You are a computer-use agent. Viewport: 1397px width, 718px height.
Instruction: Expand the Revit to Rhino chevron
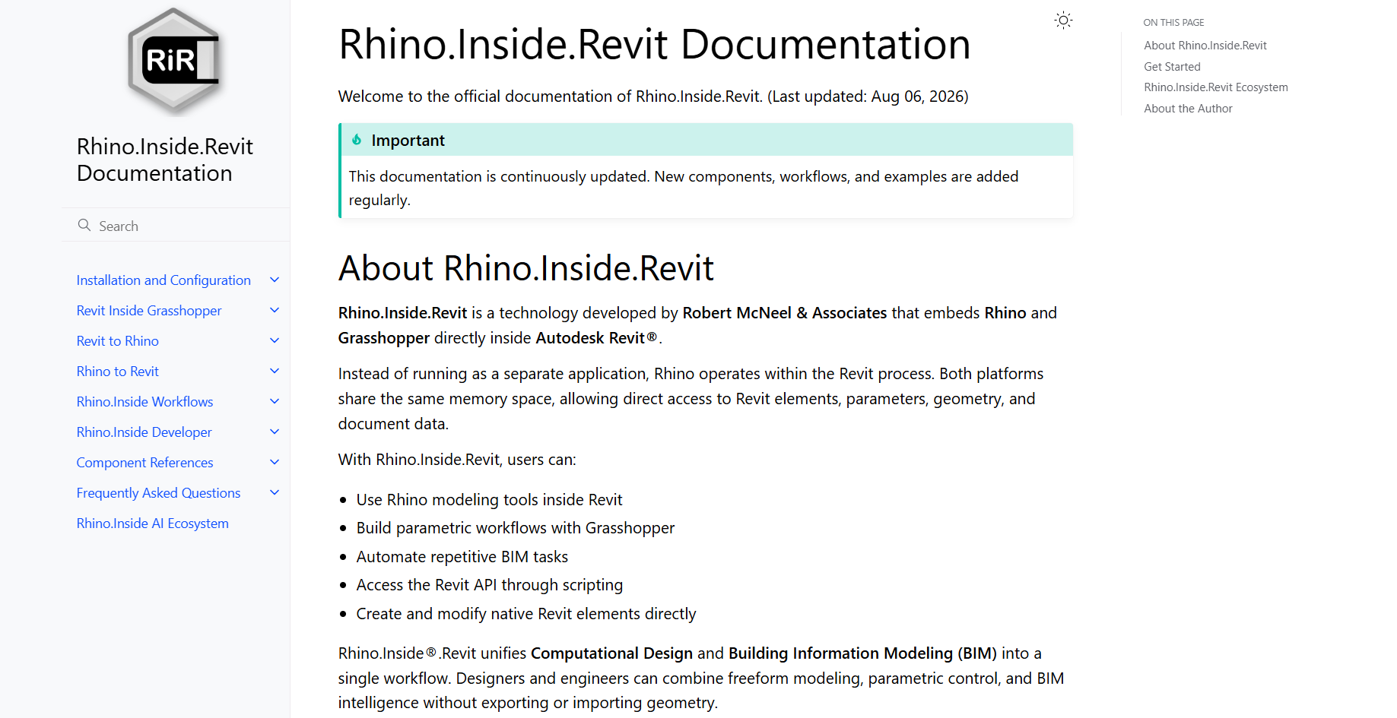(x=275, y=341)
